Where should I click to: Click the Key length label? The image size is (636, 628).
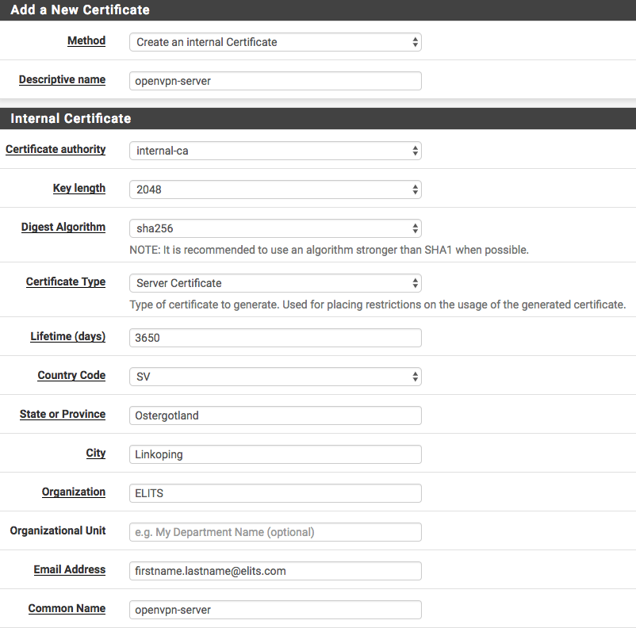click(x=79, y=188)
